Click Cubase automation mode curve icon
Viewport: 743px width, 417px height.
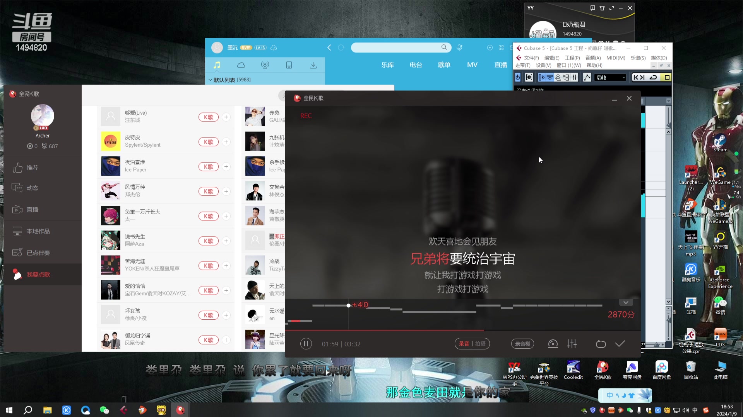point(587,77)
